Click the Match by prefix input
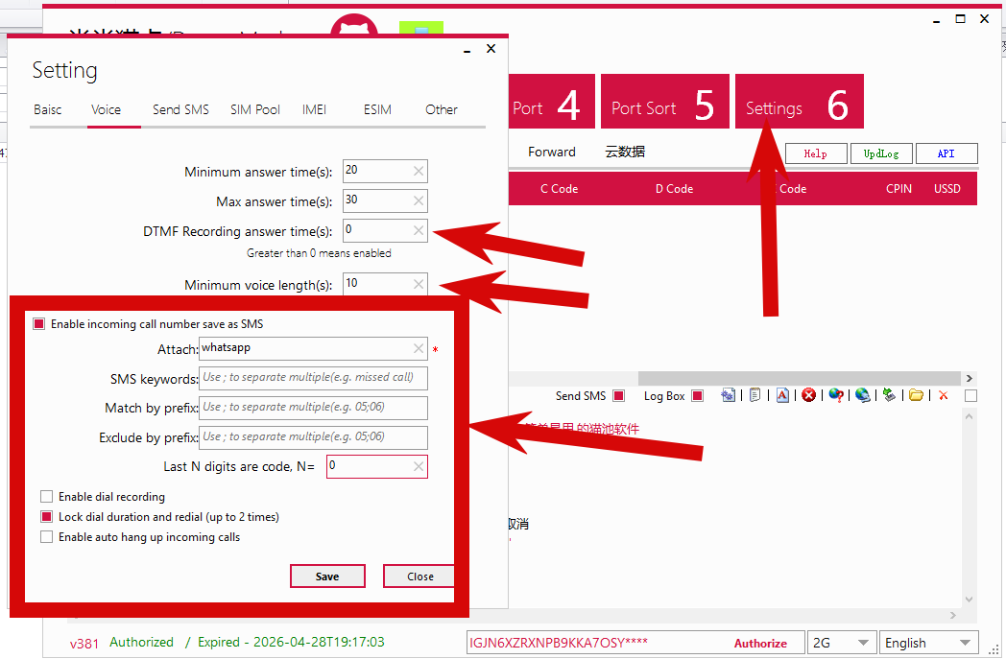The image size is (1006, 659). click(x=313, y=407)
